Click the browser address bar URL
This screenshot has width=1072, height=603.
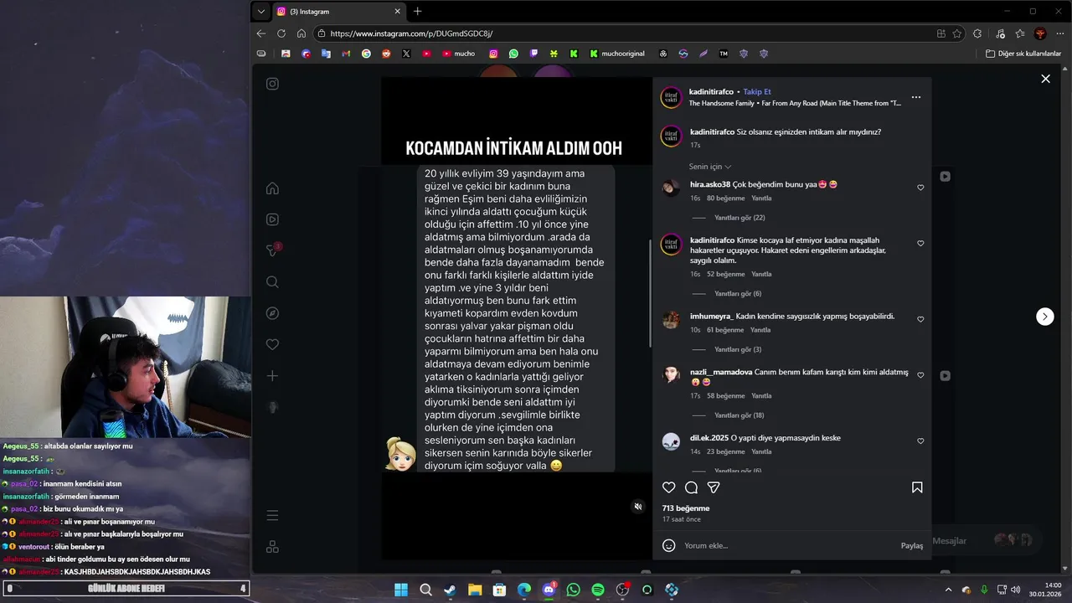coord(411,33)
